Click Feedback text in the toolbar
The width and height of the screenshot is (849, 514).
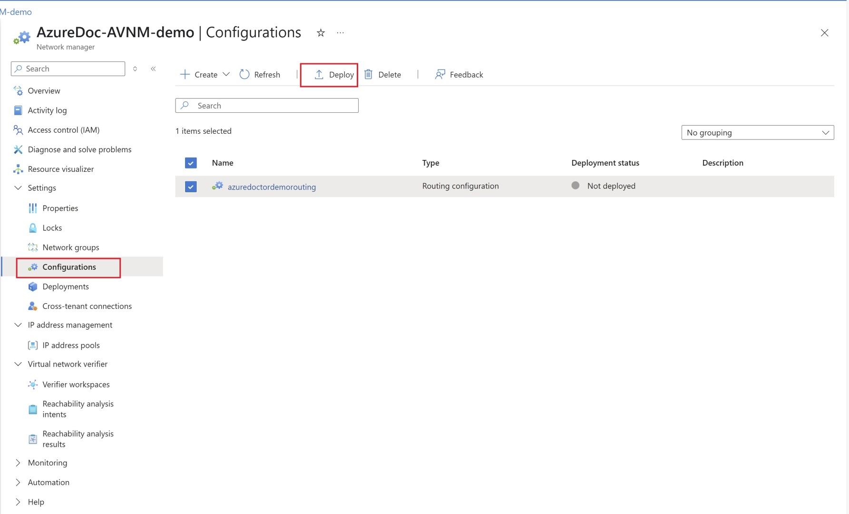click(x=466, y=74)
